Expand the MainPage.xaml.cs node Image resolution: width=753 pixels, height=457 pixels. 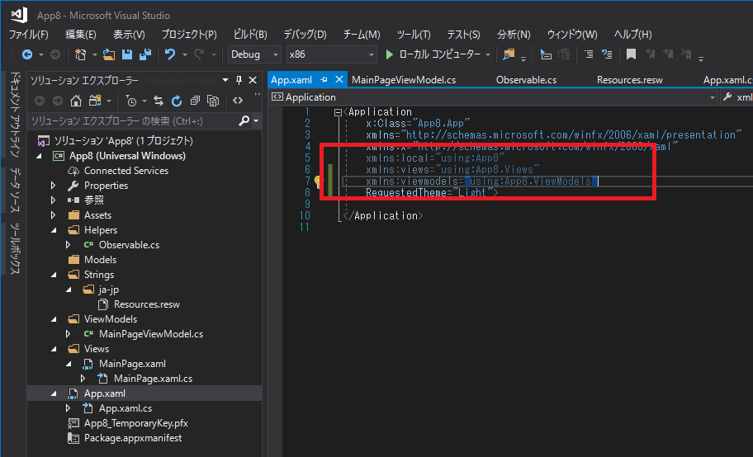[83, 379]
